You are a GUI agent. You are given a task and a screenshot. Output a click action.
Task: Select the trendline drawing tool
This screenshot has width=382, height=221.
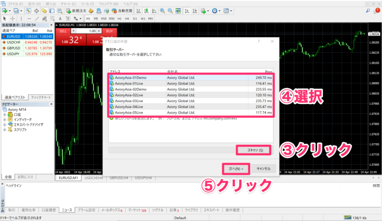click(x=37, y=19)
